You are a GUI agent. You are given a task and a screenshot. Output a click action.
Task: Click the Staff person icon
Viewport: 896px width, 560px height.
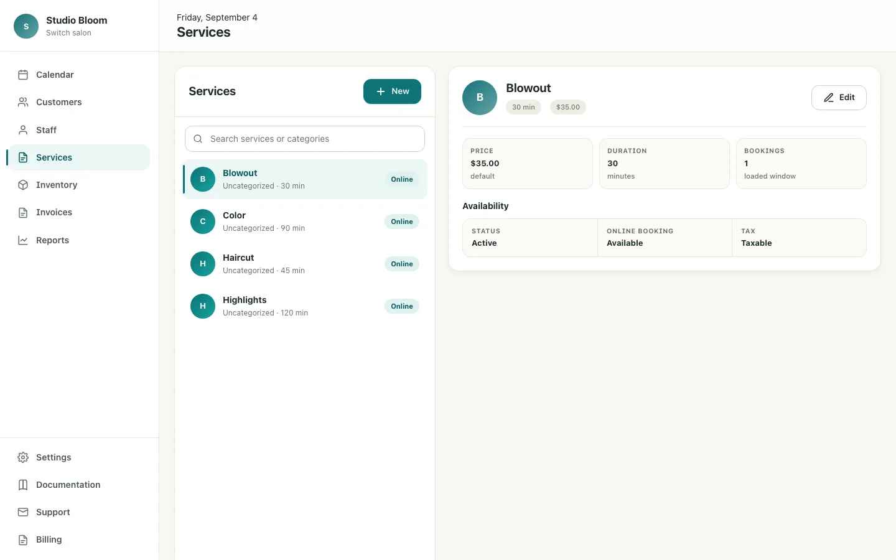[x=23, y=130]
